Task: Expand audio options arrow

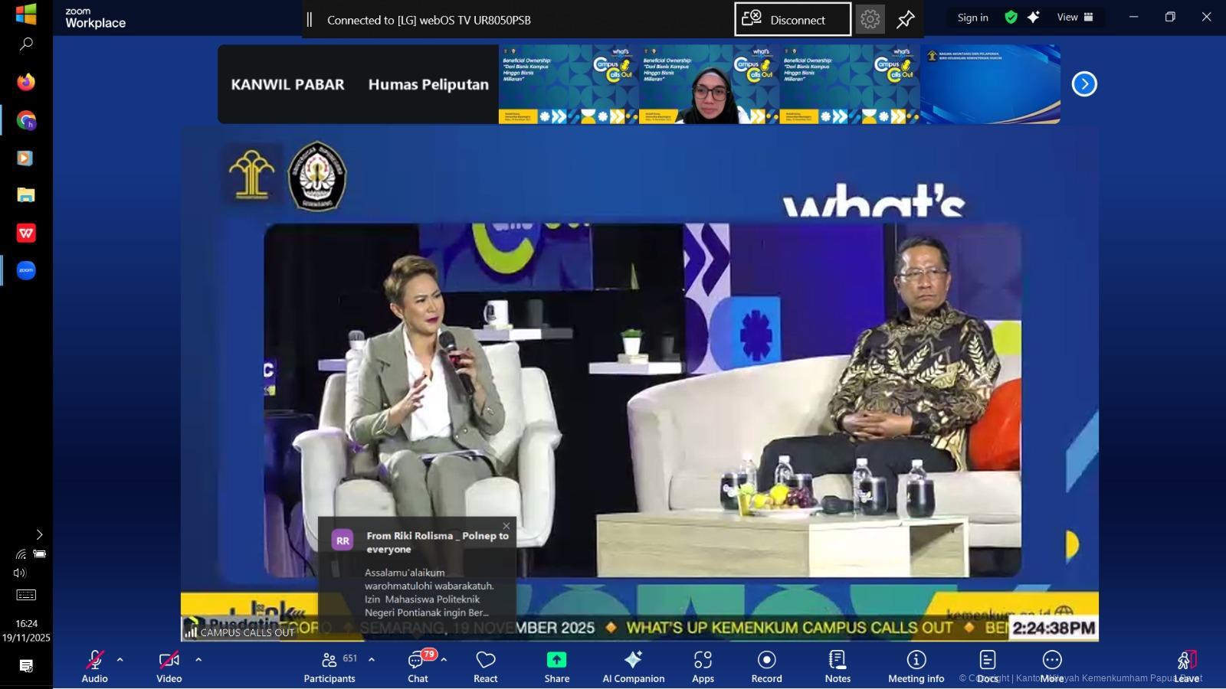Action: pyautogui.click(x=120, y=659)
